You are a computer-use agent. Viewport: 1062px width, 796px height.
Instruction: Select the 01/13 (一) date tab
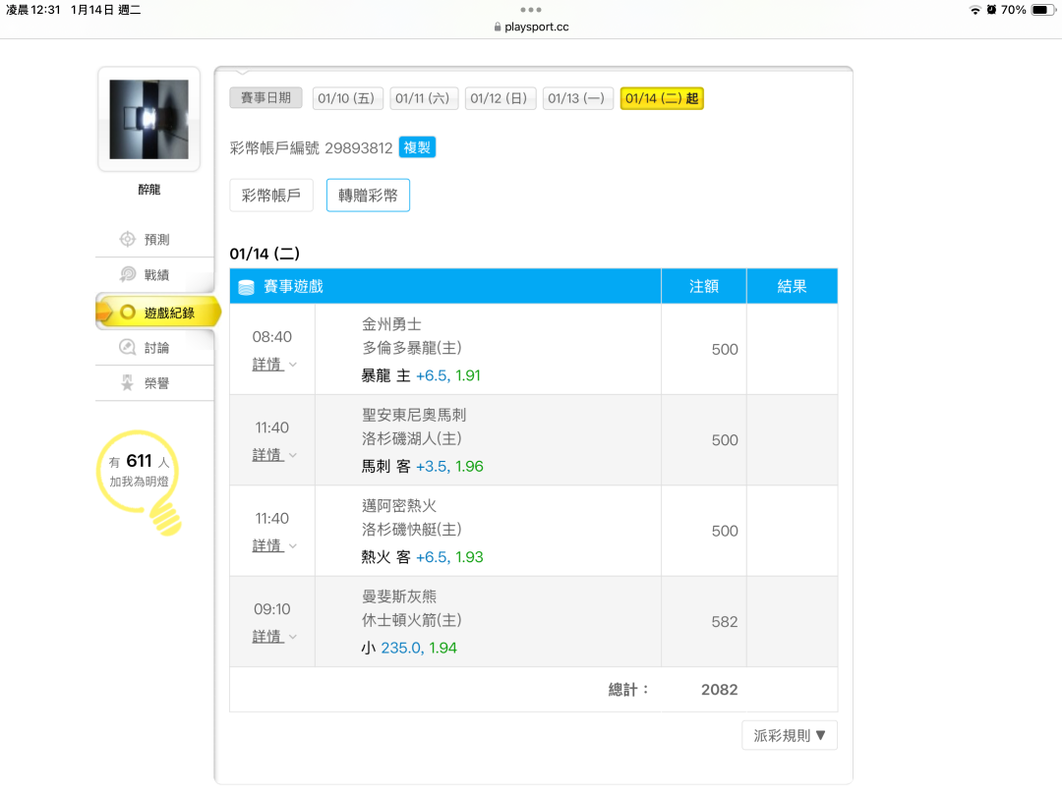click(x=577, y=99)
